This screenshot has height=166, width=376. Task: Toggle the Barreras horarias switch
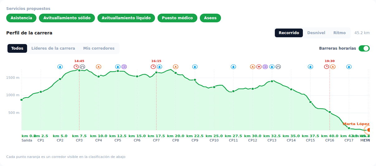(x=364, y=48)
